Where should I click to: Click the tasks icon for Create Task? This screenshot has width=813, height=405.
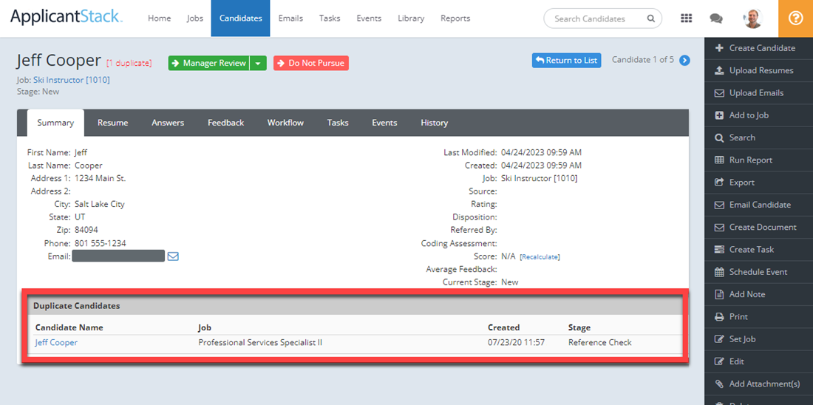(x=719, y=250)
